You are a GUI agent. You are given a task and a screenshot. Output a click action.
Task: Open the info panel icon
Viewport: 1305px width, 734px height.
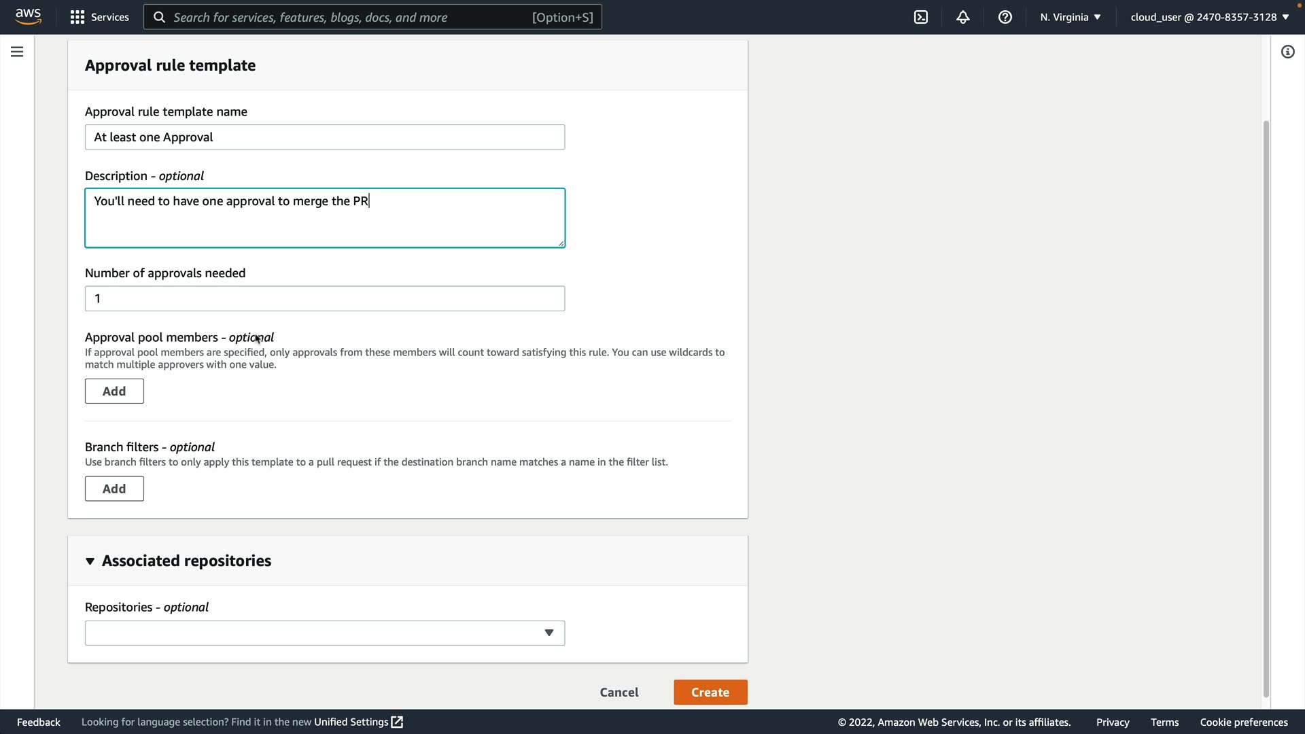pyautogui.click(x=1287, y=52)
